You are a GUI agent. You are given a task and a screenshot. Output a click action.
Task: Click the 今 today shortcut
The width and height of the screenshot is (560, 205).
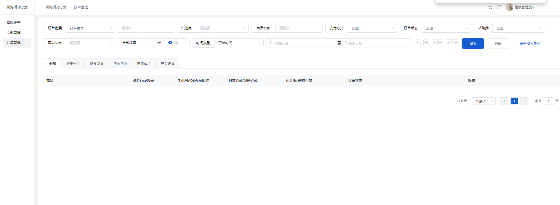pos(418,43)
